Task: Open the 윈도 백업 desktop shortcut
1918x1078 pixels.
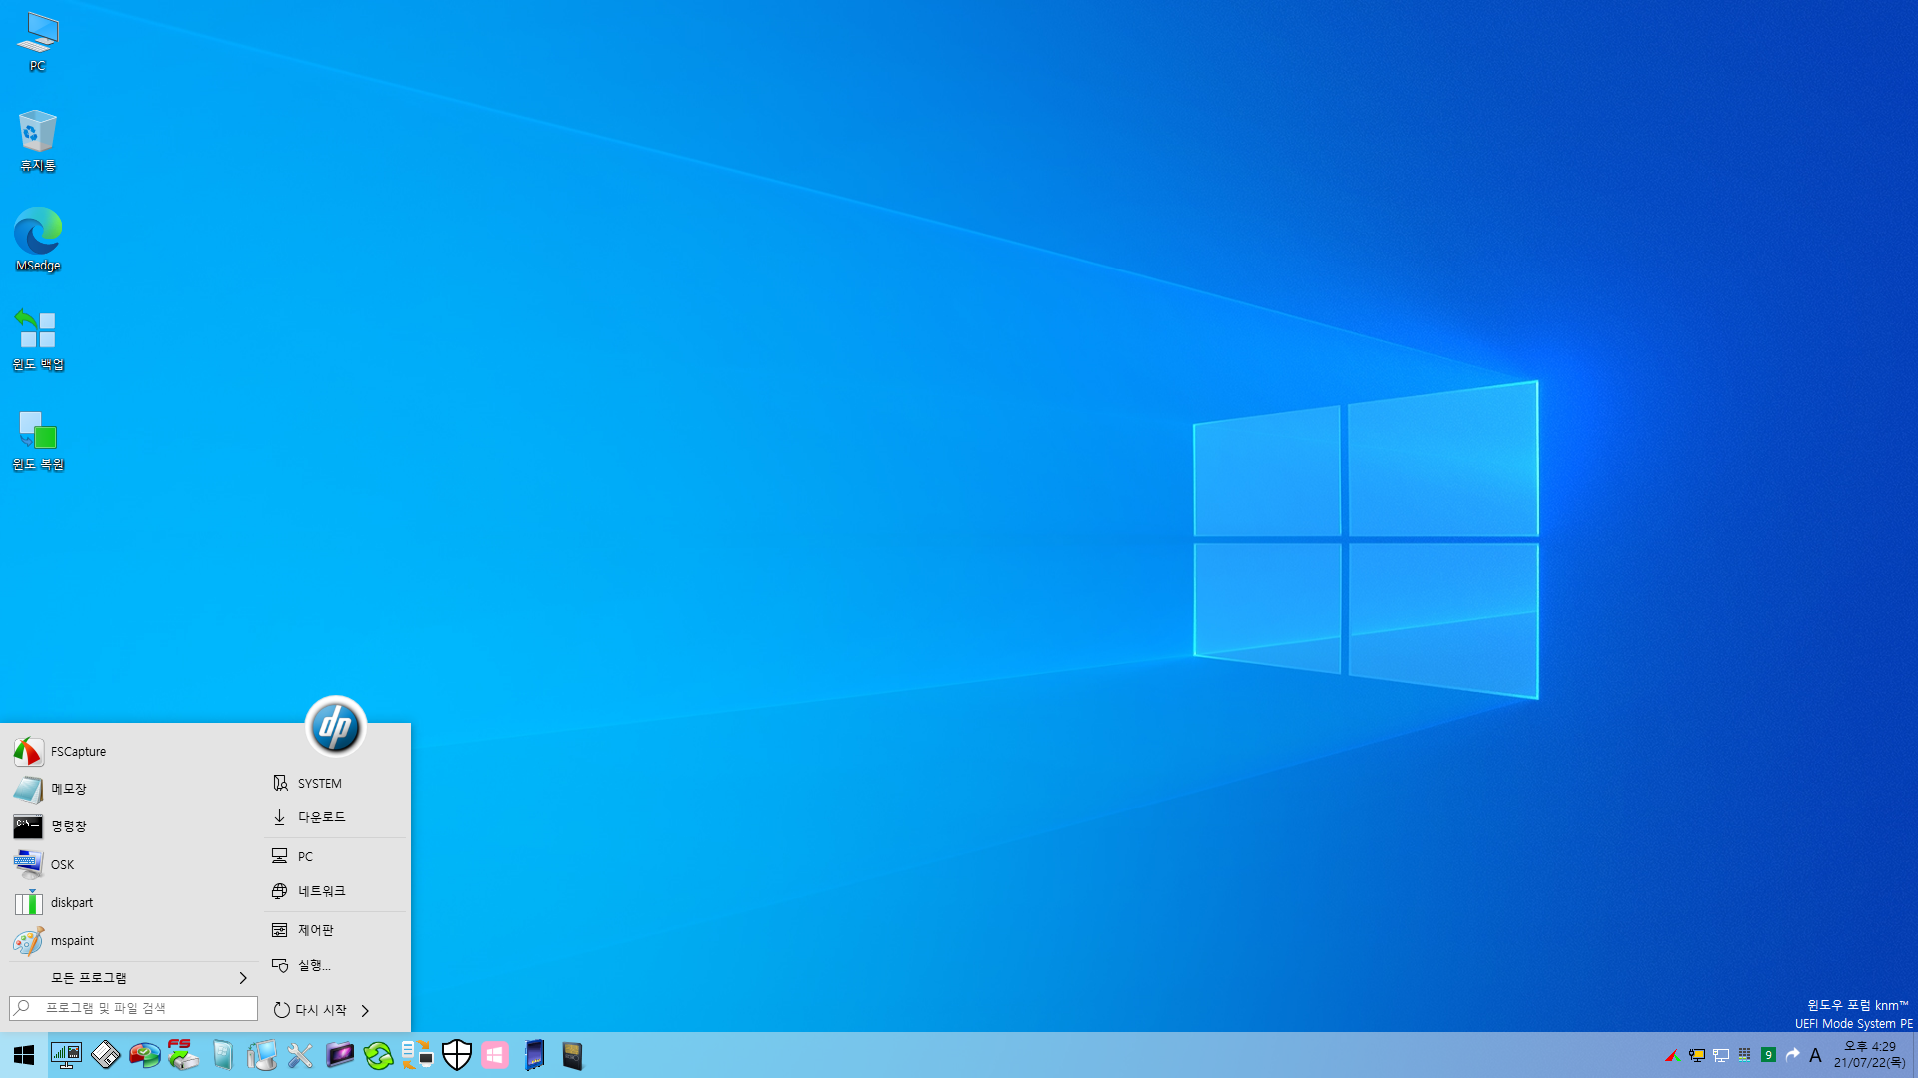Action: (37, 339)
